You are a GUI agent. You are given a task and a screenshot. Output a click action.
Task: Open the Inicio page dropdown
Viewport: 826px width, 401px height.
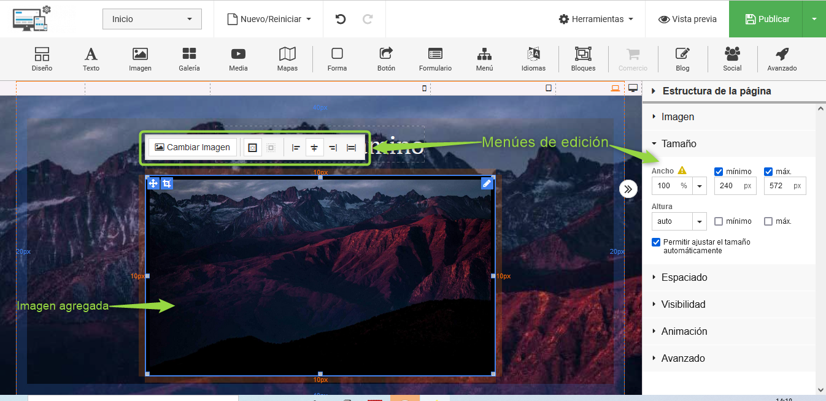click(152, 19)
